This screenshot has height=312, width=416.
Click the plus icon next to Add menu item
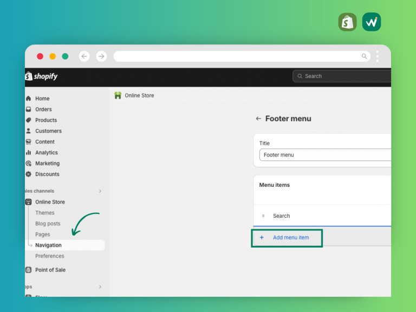click(x=262, y=237)
